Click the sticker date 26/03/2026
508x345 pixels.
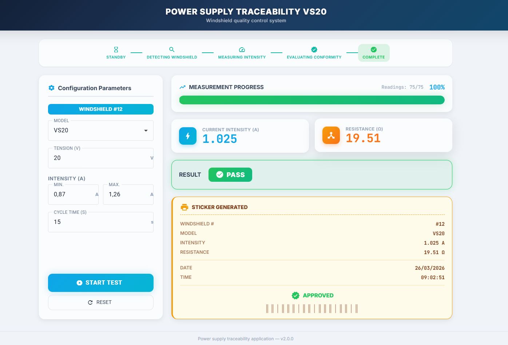coord(430,268)
